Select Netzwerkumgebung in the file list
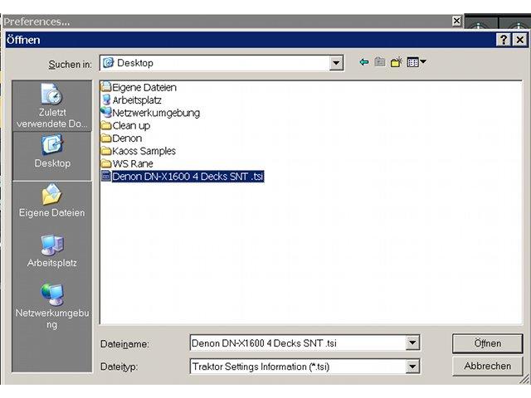 (150, 113)
